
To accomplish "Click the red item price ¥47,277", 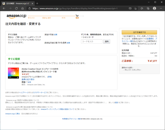I will tap(25, 74).
